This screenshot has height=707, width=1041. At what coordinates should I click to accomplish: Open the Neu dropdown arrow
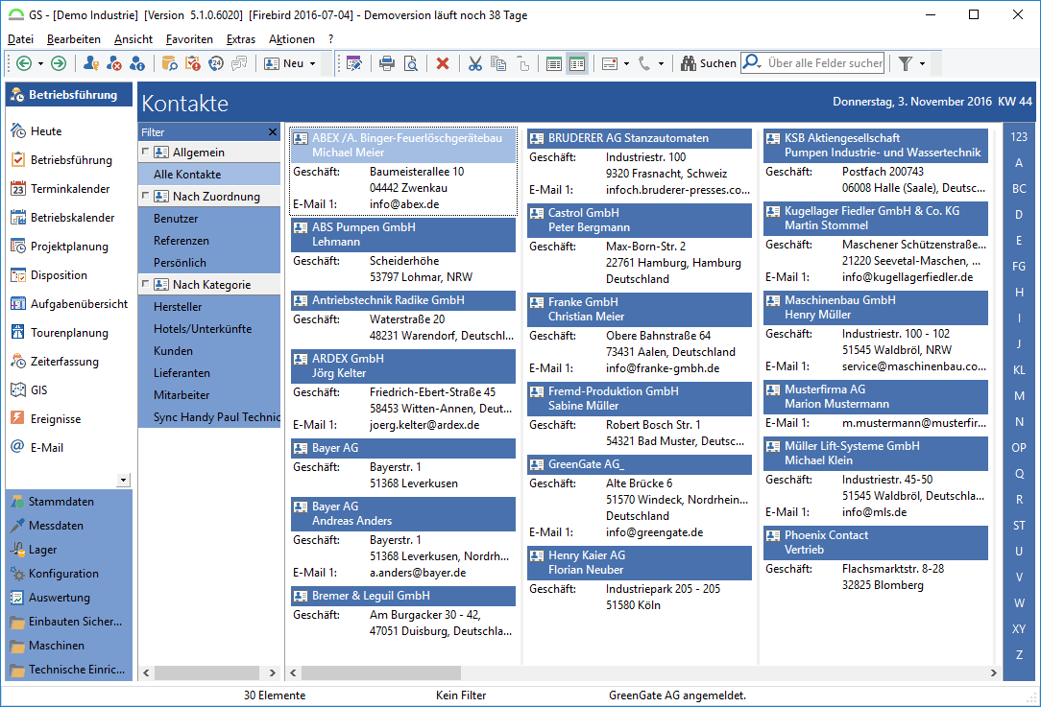[313, 63]
